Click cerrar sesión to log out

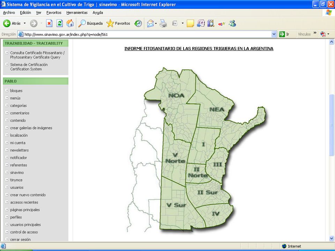[x=20, y=239]
